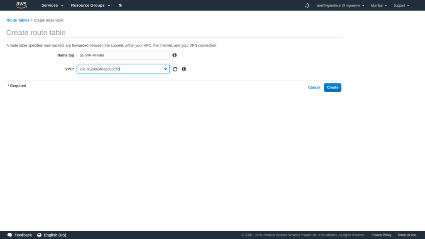This screenshot has width=425, height=239.
Task: Select the "Create route table" heading text
Action: pos(36,32)
